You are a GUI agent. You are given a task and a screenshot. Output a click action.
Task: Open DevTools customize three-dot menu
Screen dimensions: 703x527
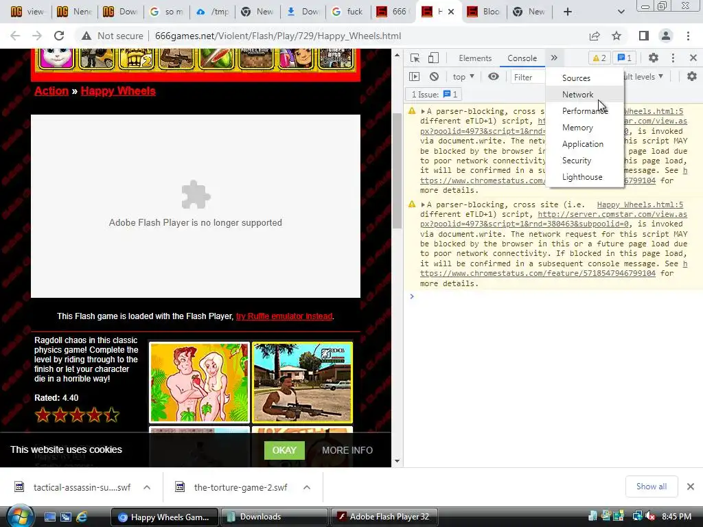click(x=673, y=58)
